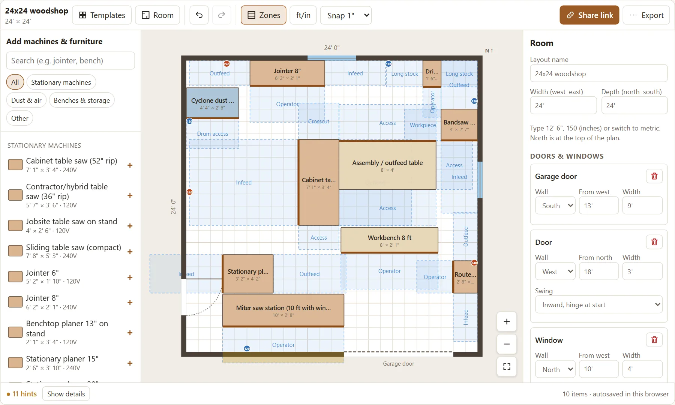Screen dimensions: 675x405
Task: Delete the Window entry with trash icon
Action: tap(654, 340)
